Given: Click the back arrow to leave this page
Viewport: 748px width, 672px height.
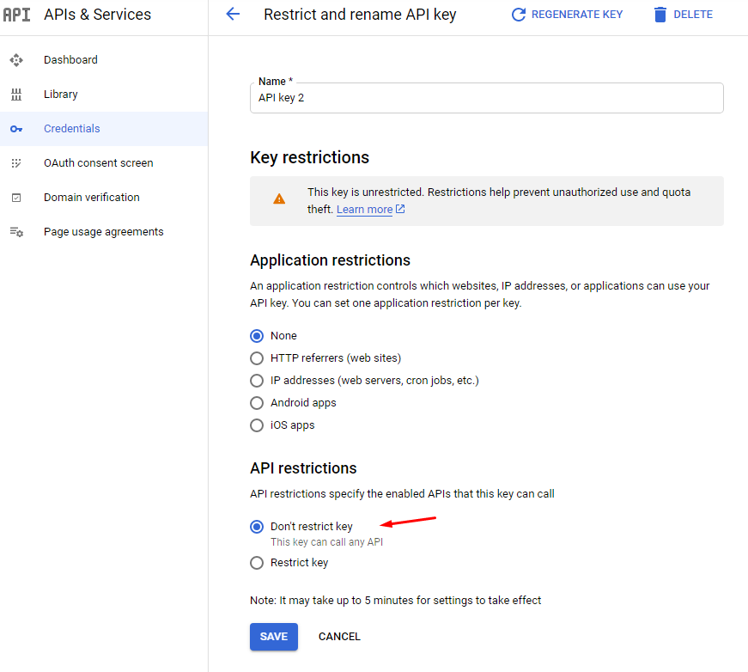Looking at the screenshot, I should pos(233,15).
